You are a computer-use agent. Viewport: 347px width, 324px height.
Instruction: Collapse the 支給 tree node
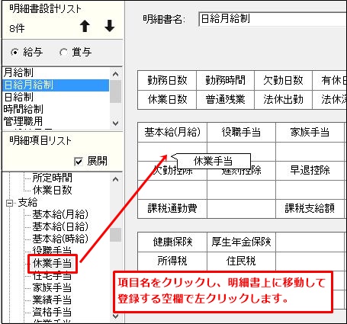click(10, 203)
